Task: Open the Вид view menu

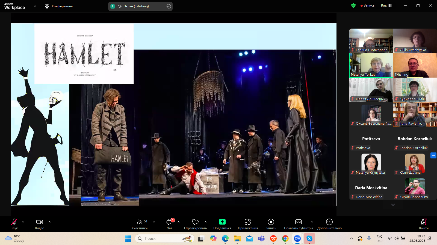Action: coord(386,5)
